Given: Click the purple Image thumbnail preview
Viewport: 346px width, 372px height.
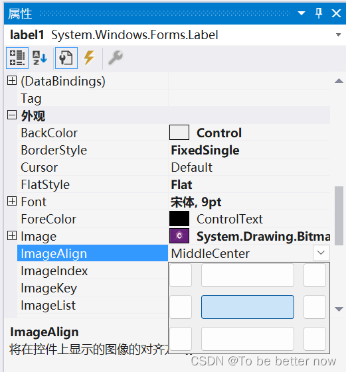Looking at the screenshot, I should [179, 236].
